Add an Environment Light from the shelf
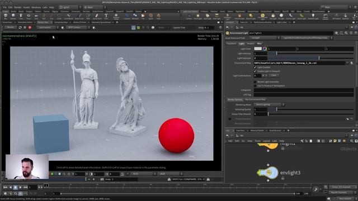The height and width of the screenshot is (201, 358). (262, 16)
